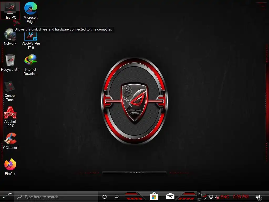269x202 pixels.
Task: Select Internet Download Manager shortcut
Action: [x=30, y=65]
